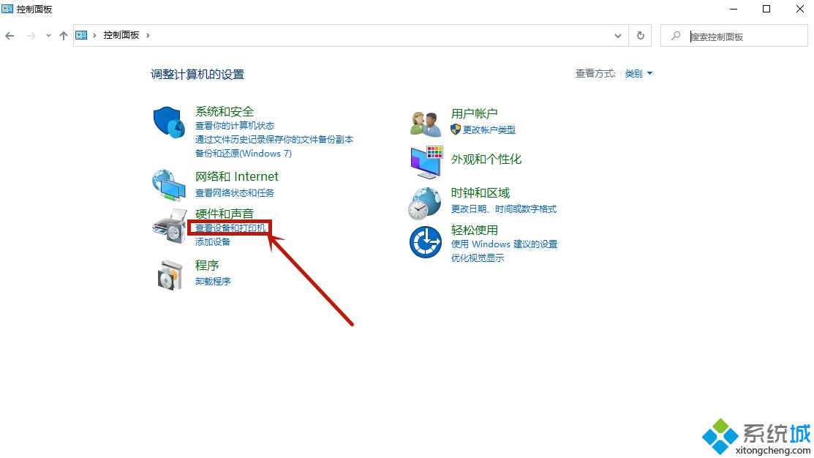Click the Hardware and Sound printer icon
Screen dimensions: 814x458
coord(169,226)
